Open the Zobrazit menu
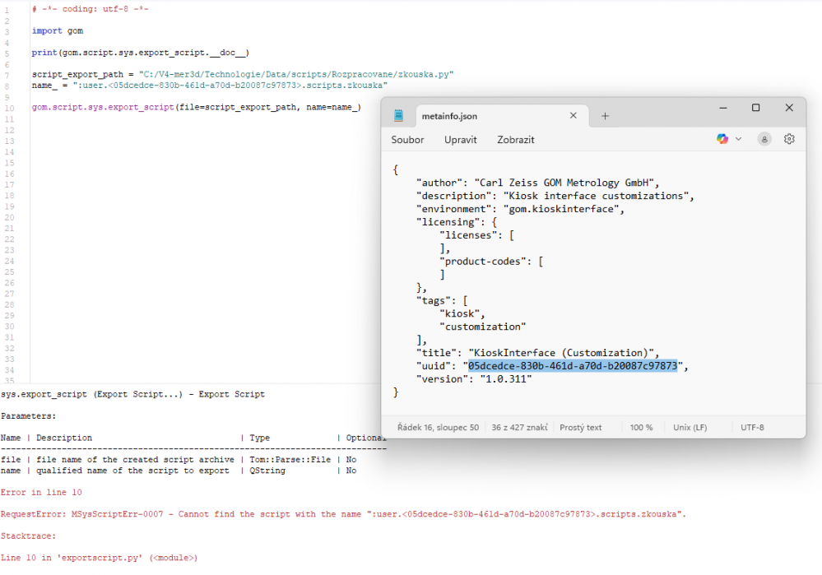Viewport: 822px width, 575px height. [x=516, y=140]
